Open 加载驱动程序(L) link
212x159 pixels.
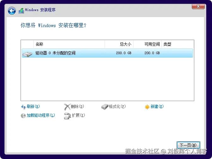pos(41,115)
